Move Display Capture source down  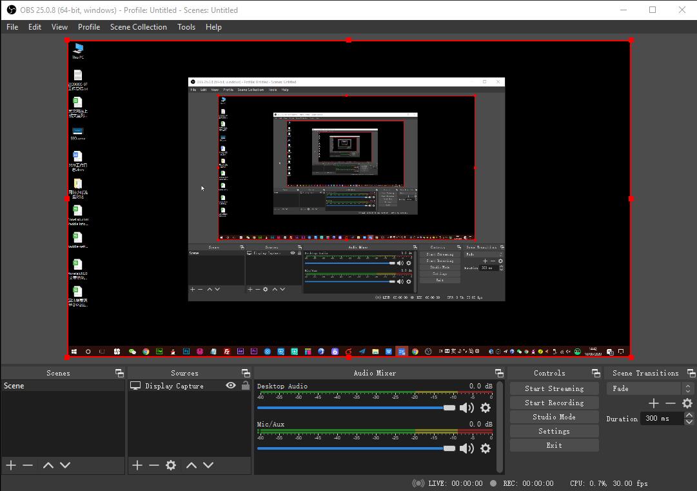[208, 465]
